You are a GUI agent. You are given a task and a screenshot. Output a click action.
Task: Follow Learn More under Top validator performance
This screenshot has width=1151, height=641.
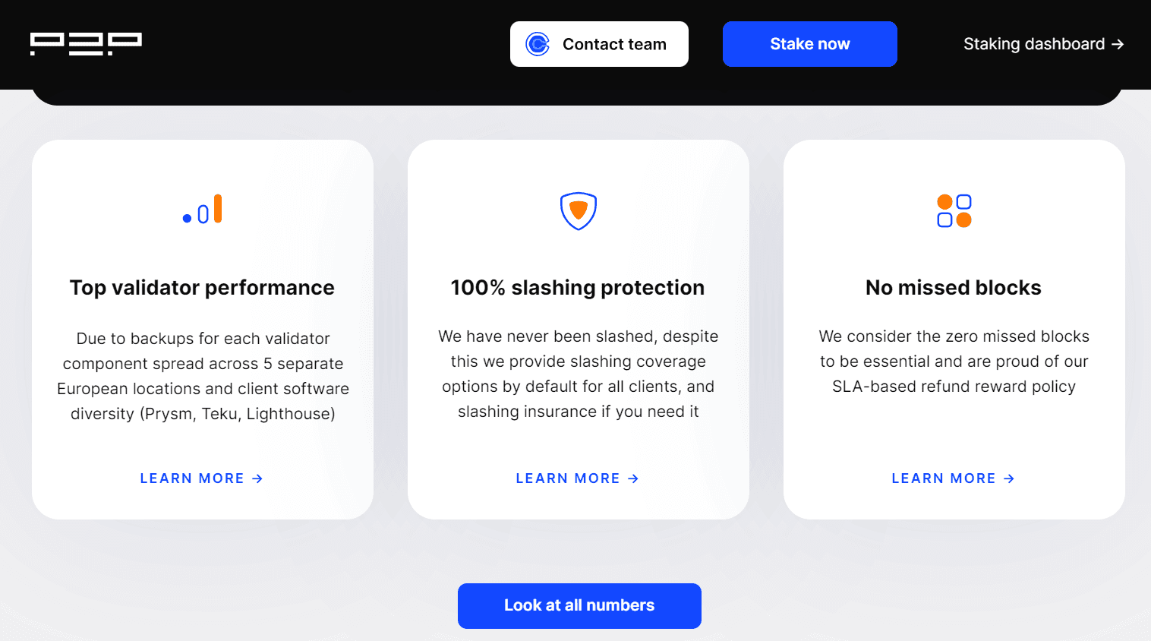tap(192, 478)
